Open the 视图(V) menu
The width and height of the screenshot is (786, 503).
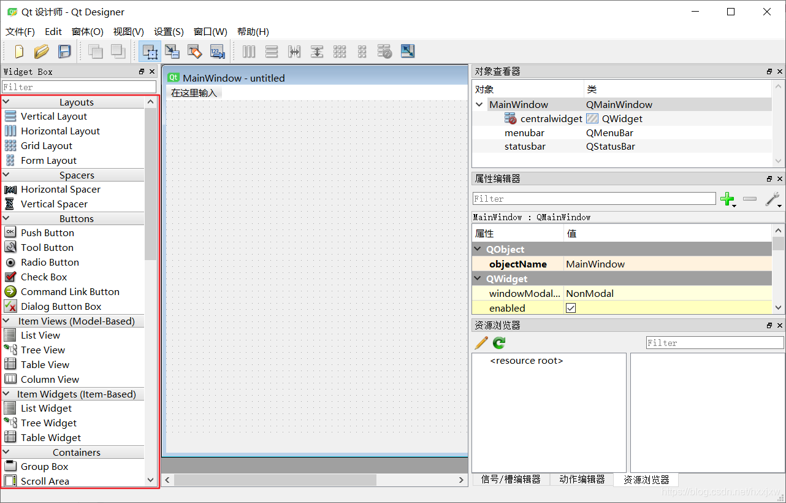click(129, 32)
